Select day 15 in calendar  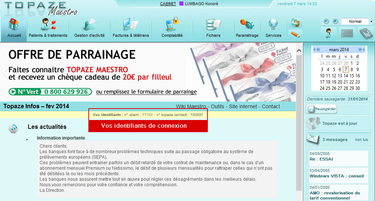click(352, 76)
